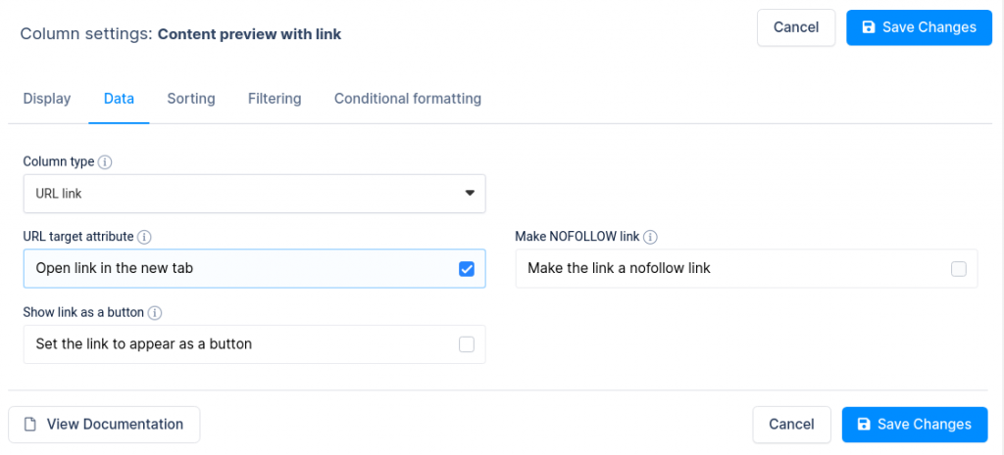This screenshot has height=455, width=1004.
Task: Click info icon beside URL target attribute
Action: 144,237
